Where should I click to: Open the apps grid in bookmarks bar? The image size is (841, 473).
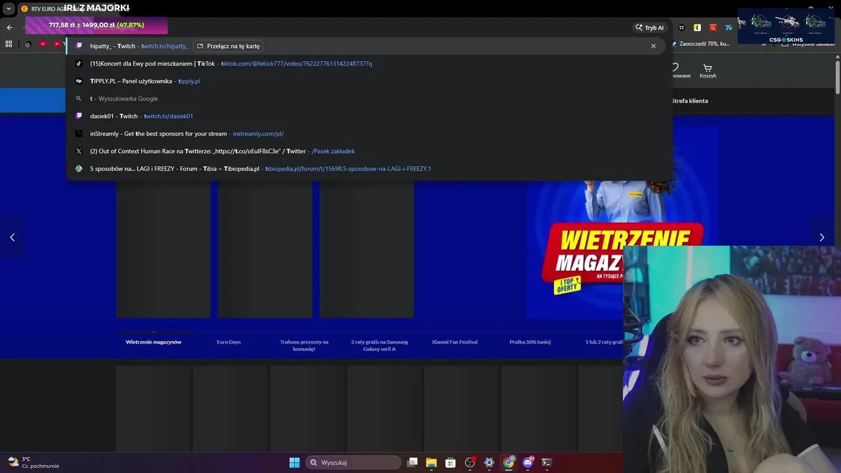pyautogui.click(x=9, y=44)
